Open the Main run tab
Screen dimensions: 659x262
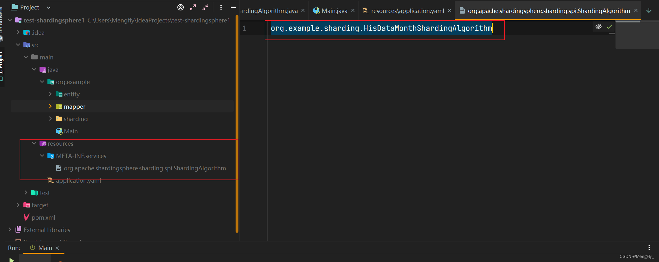(45, 248)
